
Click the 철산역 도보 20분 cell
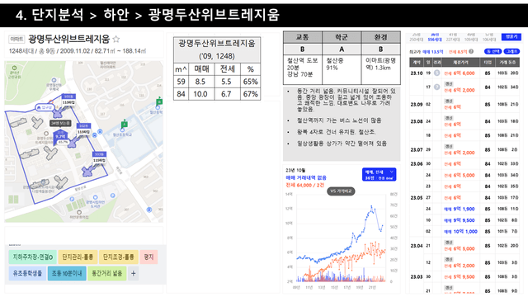[303, 69]
